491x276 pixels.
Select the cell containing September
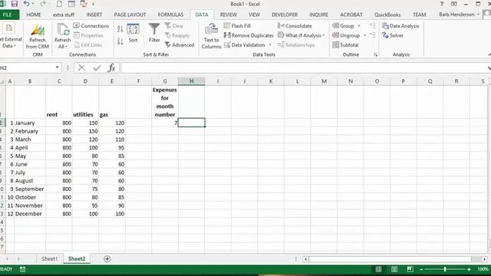point(30,189)
